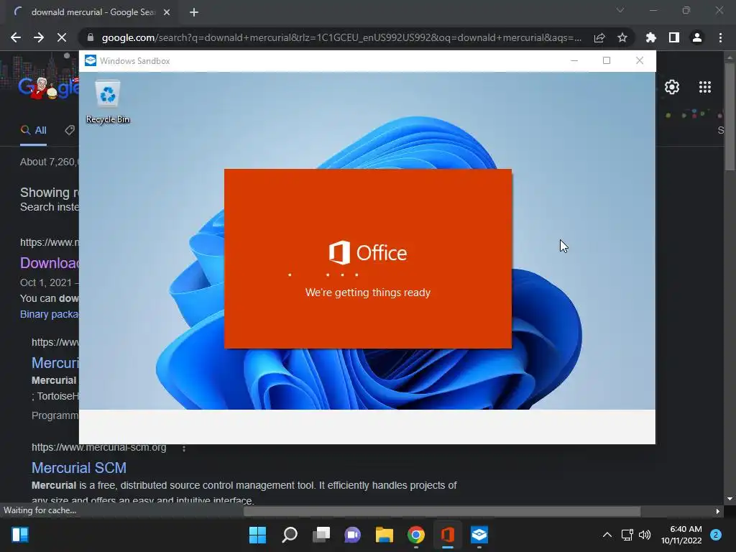The image size is (736, 552).
Task: Minimize the Windows Sandbox window
Action: point(574,60)
